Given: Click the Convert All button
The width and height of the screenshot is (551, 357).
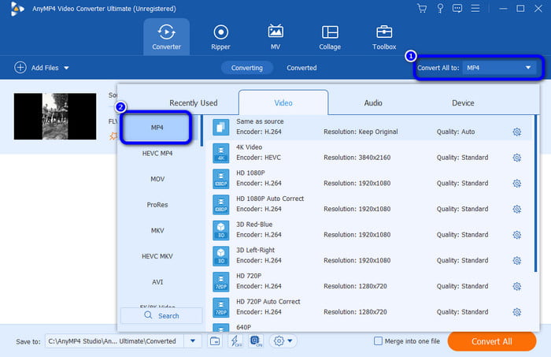Looking at the screenshot, I should pos(492,341).
